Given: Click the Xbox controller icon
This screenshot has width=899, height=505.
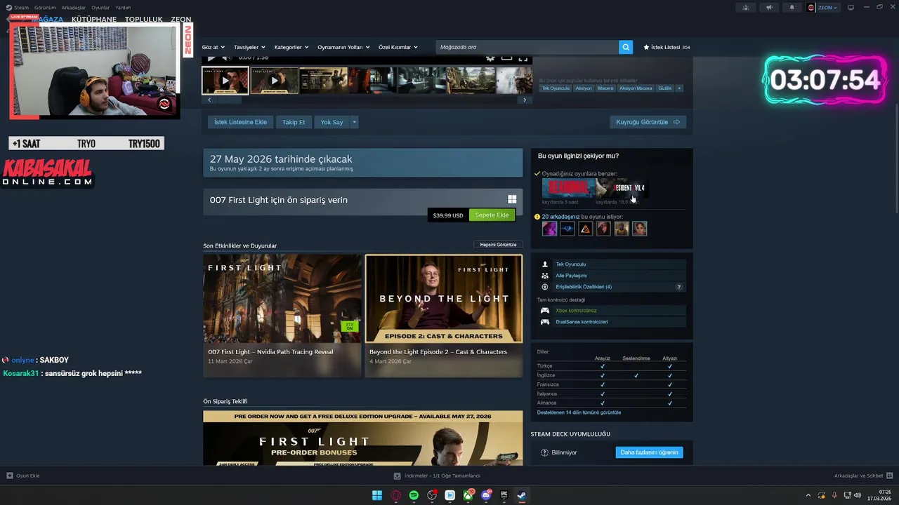Looking at the screenshot, I should [545, 311].
